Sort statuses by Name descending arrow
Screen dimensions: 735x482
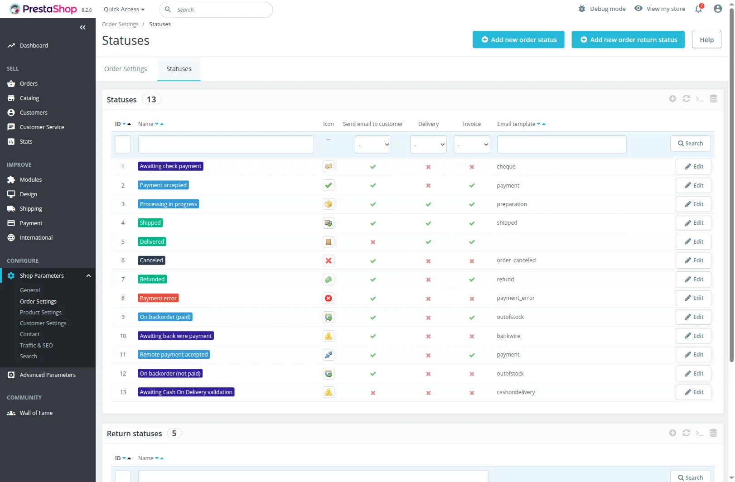(157, 124)
